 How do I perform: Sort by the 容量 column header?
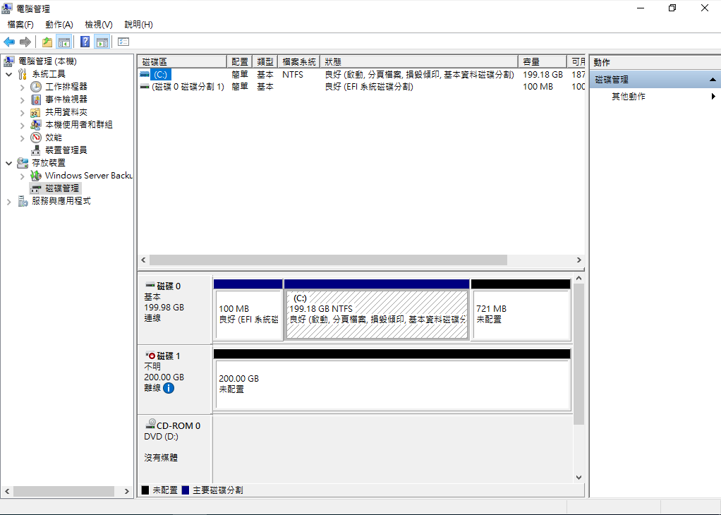[x=543, y=61]
